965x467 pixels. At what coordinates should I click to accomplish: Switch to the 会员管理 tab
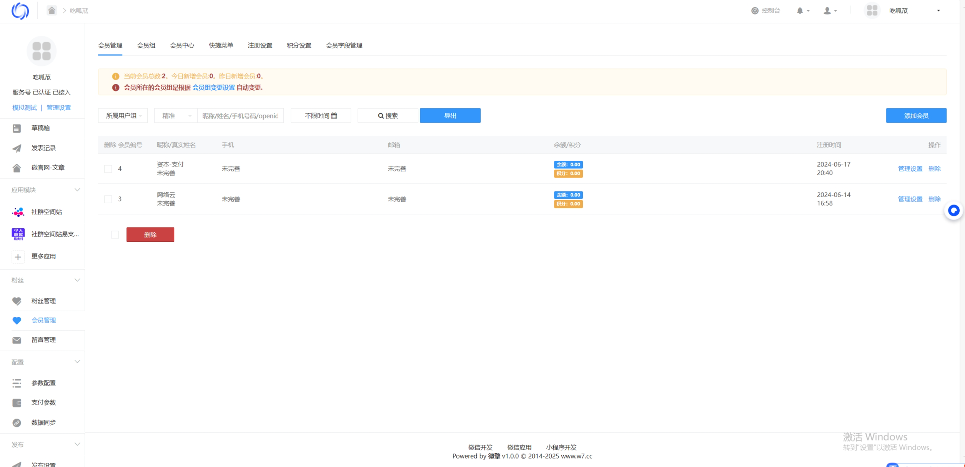tap(110, 45)
